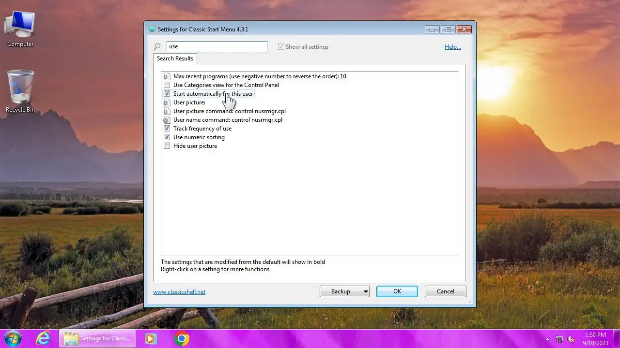Toggle the Show all settings checkbox
This screenshot has width=620, height=348.
281,47
